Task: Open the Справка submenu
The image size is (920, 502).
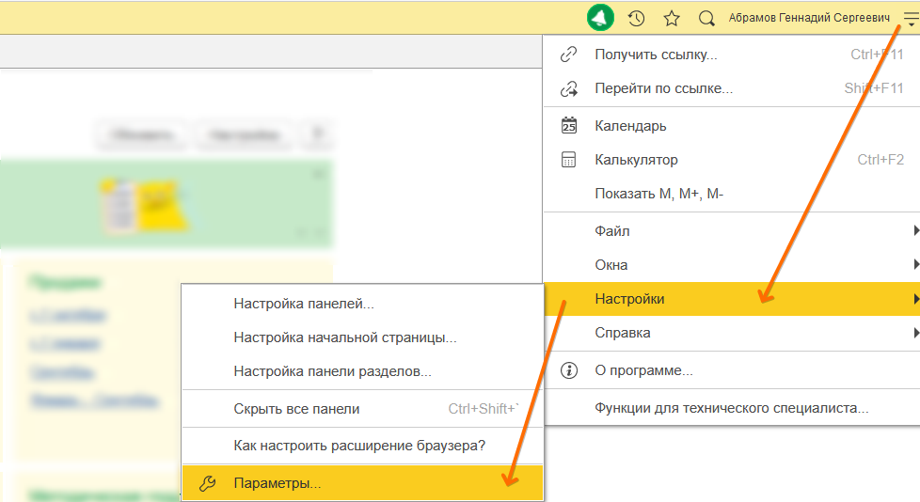Action: click(x=732, y=333)
